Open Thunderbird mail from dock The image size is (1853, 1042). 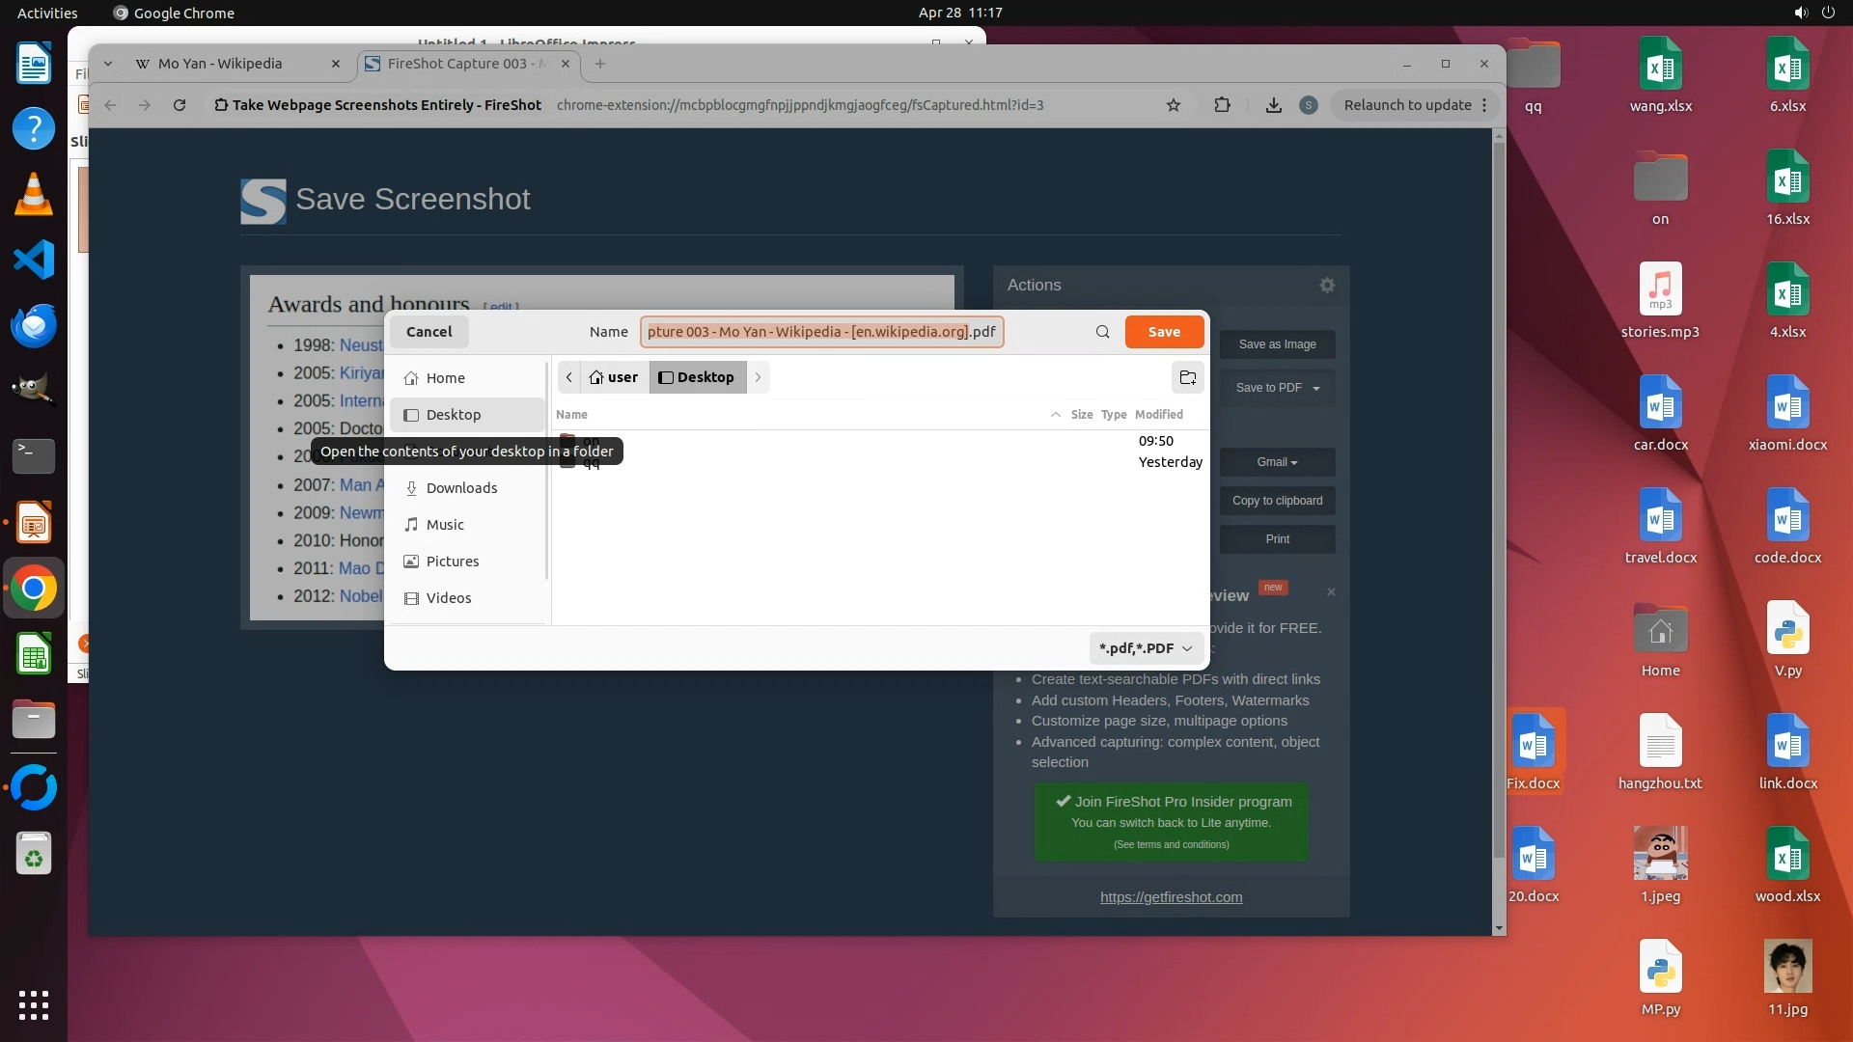pyautogui.click(x=34, y=325)
